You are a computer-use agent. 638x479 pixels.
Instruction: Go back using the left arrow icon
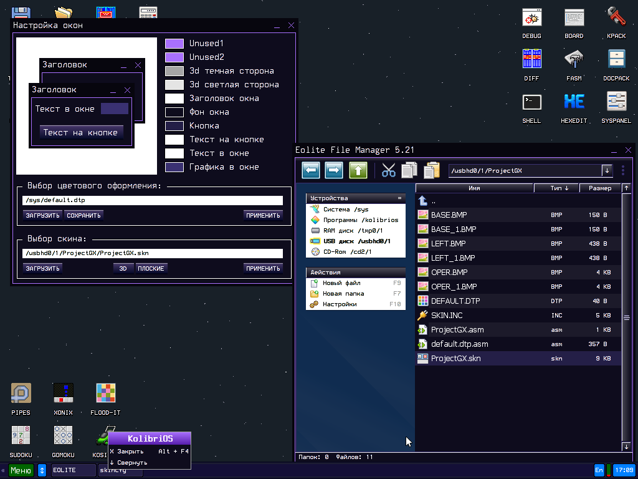click(x=310, y=170)
